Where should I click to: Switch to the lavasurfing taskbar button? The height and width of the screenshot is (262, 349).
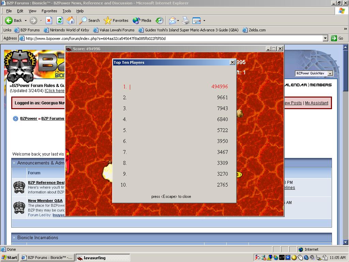point(103,258)
